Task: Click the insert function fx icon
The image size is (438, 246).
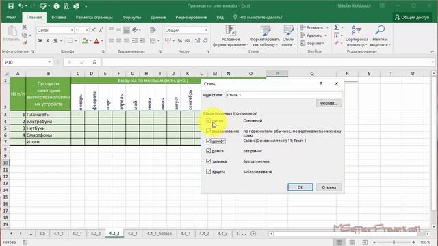Action: click(x=94, y=62)
